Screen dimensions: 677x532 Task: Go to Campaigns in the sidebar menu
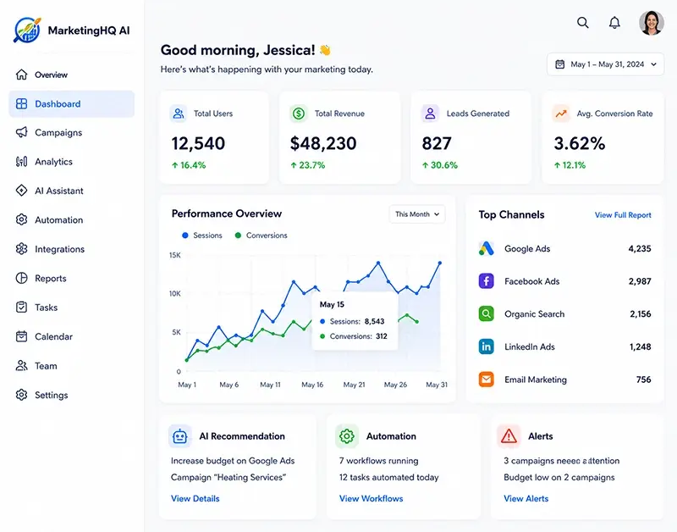pyautogui.click(x=58, y=132)
